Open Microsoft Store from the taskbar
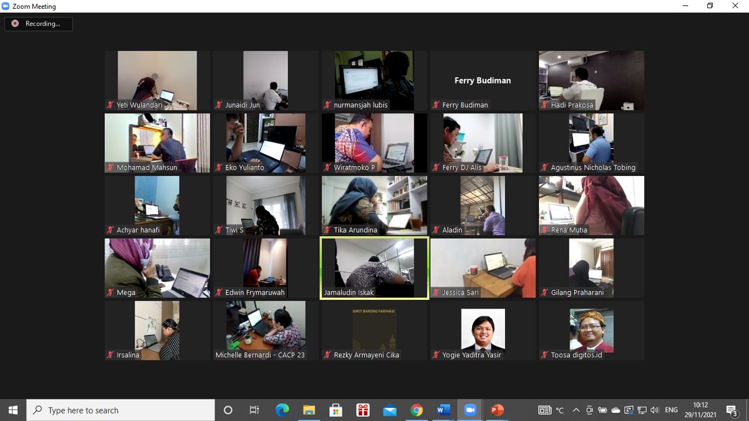 tap(336, 410)
